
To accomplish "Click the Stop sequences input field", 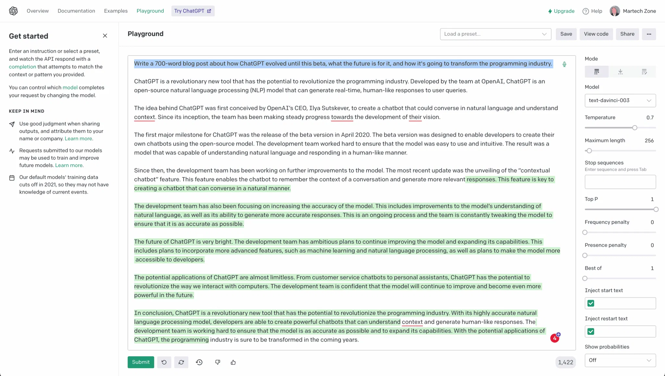I will tap(620, 182).
